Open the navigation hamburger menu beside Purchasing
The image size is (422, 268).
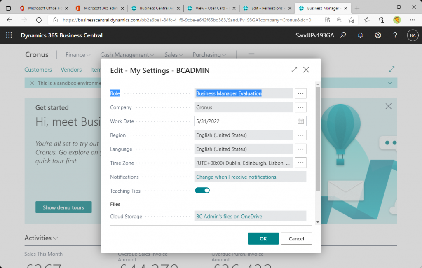click(x=251, y=55)
